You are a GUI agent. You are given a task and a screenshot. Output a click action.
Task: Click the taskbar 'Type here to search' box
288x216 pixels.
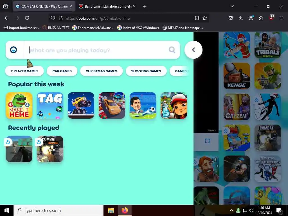tap(58, 210)
